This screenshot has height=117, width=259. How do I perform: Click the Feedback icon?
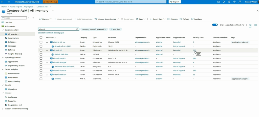(x=192, y=19)
